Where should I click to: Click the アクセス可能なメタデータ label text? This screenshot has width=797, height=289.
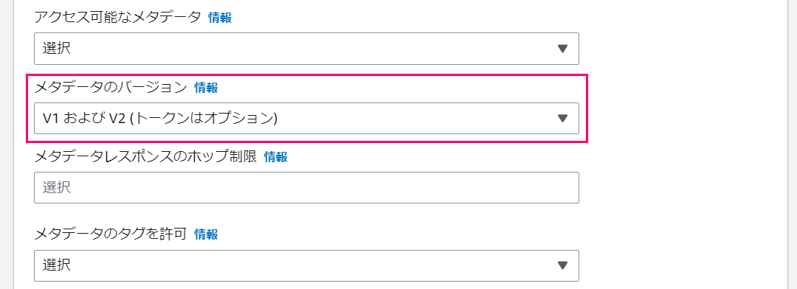[118, 18]
